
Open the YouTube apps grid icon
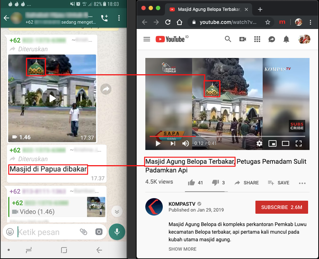[257, 39]
